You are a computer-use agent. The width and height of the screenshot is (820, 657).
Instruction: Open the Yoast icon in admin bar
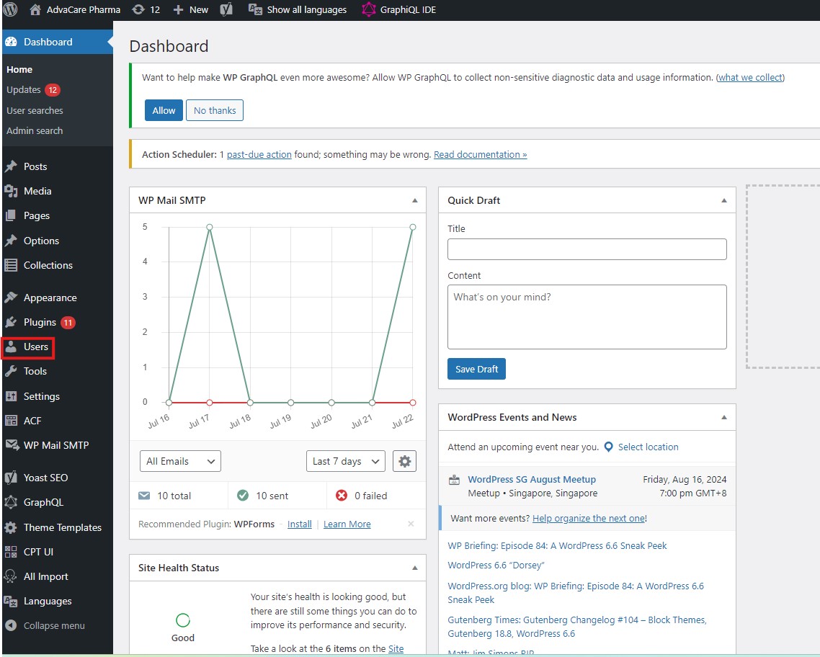tap(226, 9)
